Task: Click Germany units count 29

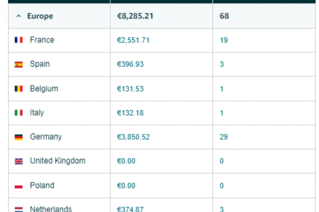Action: click(x=224, y=137)
